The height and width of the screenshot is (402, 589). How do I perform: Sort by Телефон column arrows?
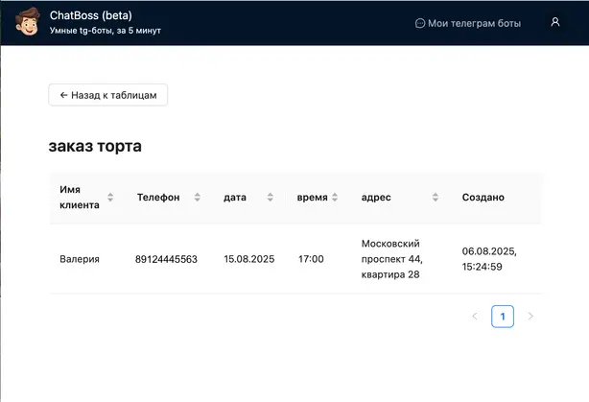point(198,198)
